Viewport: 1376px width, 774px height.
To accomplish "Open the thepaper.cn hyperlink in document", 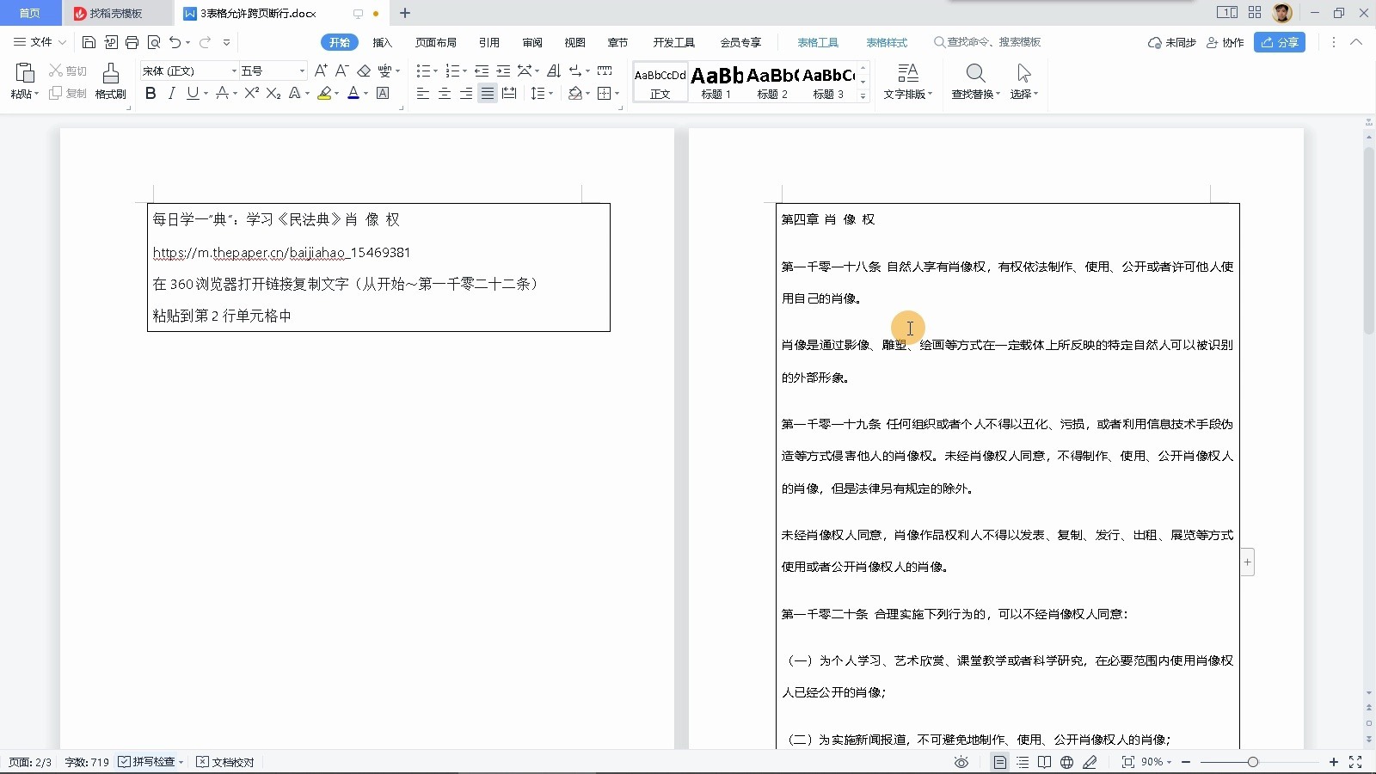I will pyautogui.click(x=281, y=252).
